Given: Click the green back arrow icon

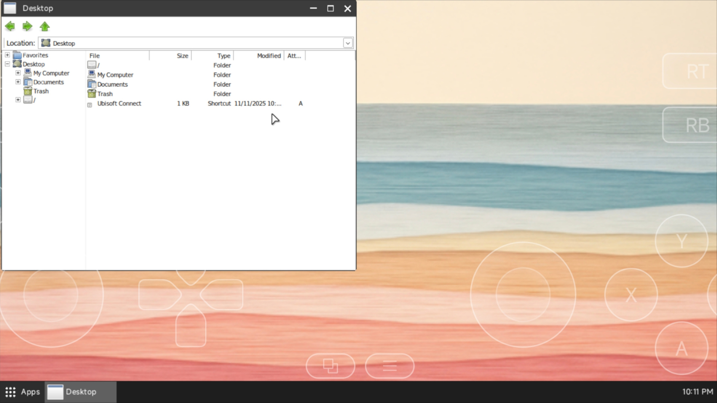Looking at the screenshot, I should [x=10, y=26].
